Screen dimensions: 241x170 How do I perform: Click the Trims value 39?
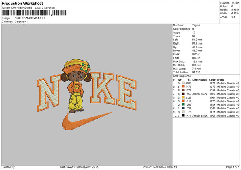tap(194, 36)
